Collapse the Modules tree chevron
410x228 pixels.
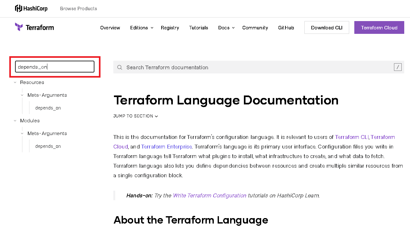click(x=15, y=121)
